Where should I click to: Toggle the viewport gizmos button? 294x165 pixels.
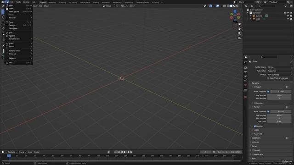click(x=211, y=6)
